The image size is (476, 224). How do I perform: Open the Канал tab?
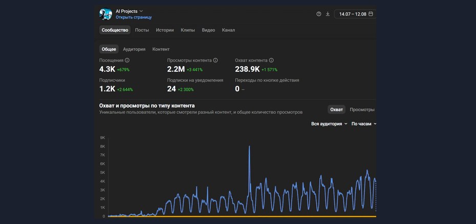click(x=228, y=30)
